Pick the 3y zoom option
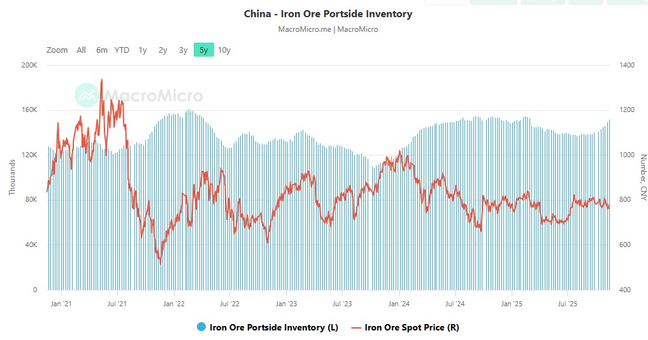This screenshot has width=648, height=340. [x=184, y=50]
